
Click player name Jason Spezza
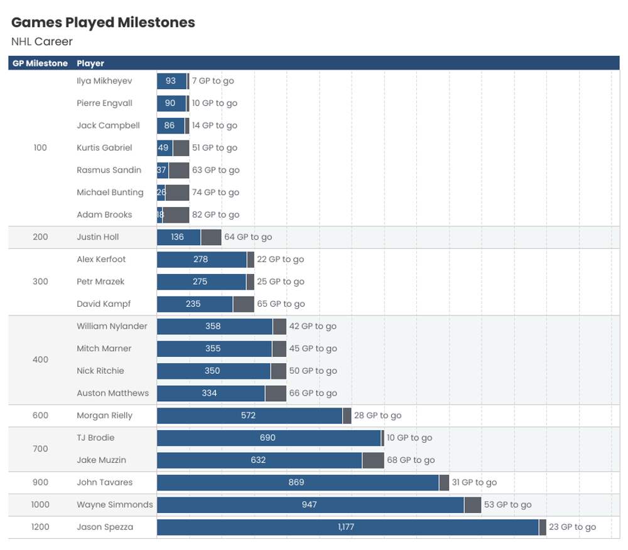pyautogui.click(x=104, y=527)
